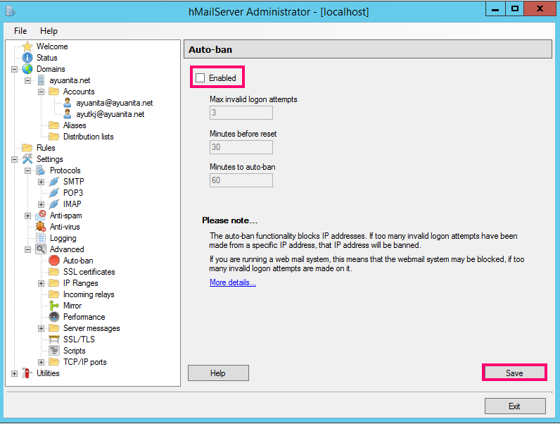The width and height of the screenshot is (560, 424).
Task: Expand the IMAP node
Action: click(x=41, y=204)
